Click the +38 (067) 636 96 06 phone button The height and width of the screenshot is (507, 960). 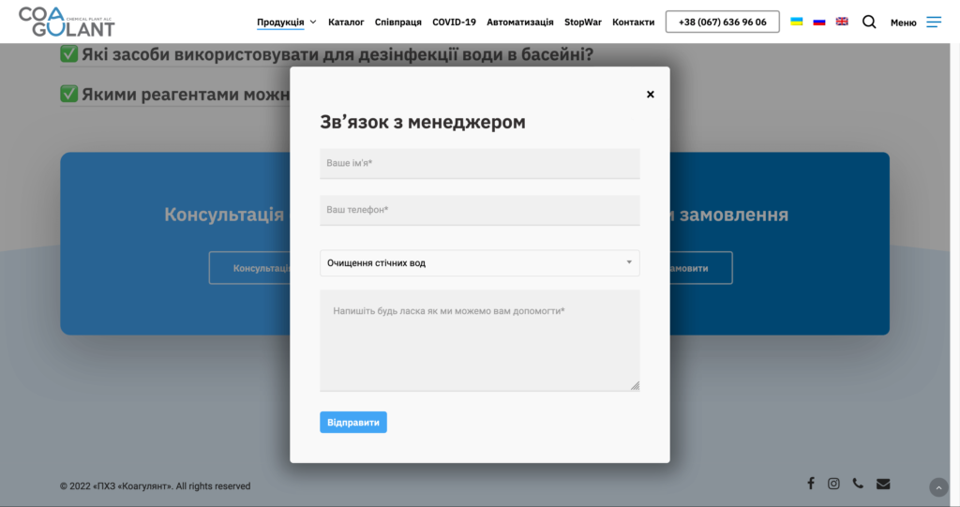coord(723,22)
